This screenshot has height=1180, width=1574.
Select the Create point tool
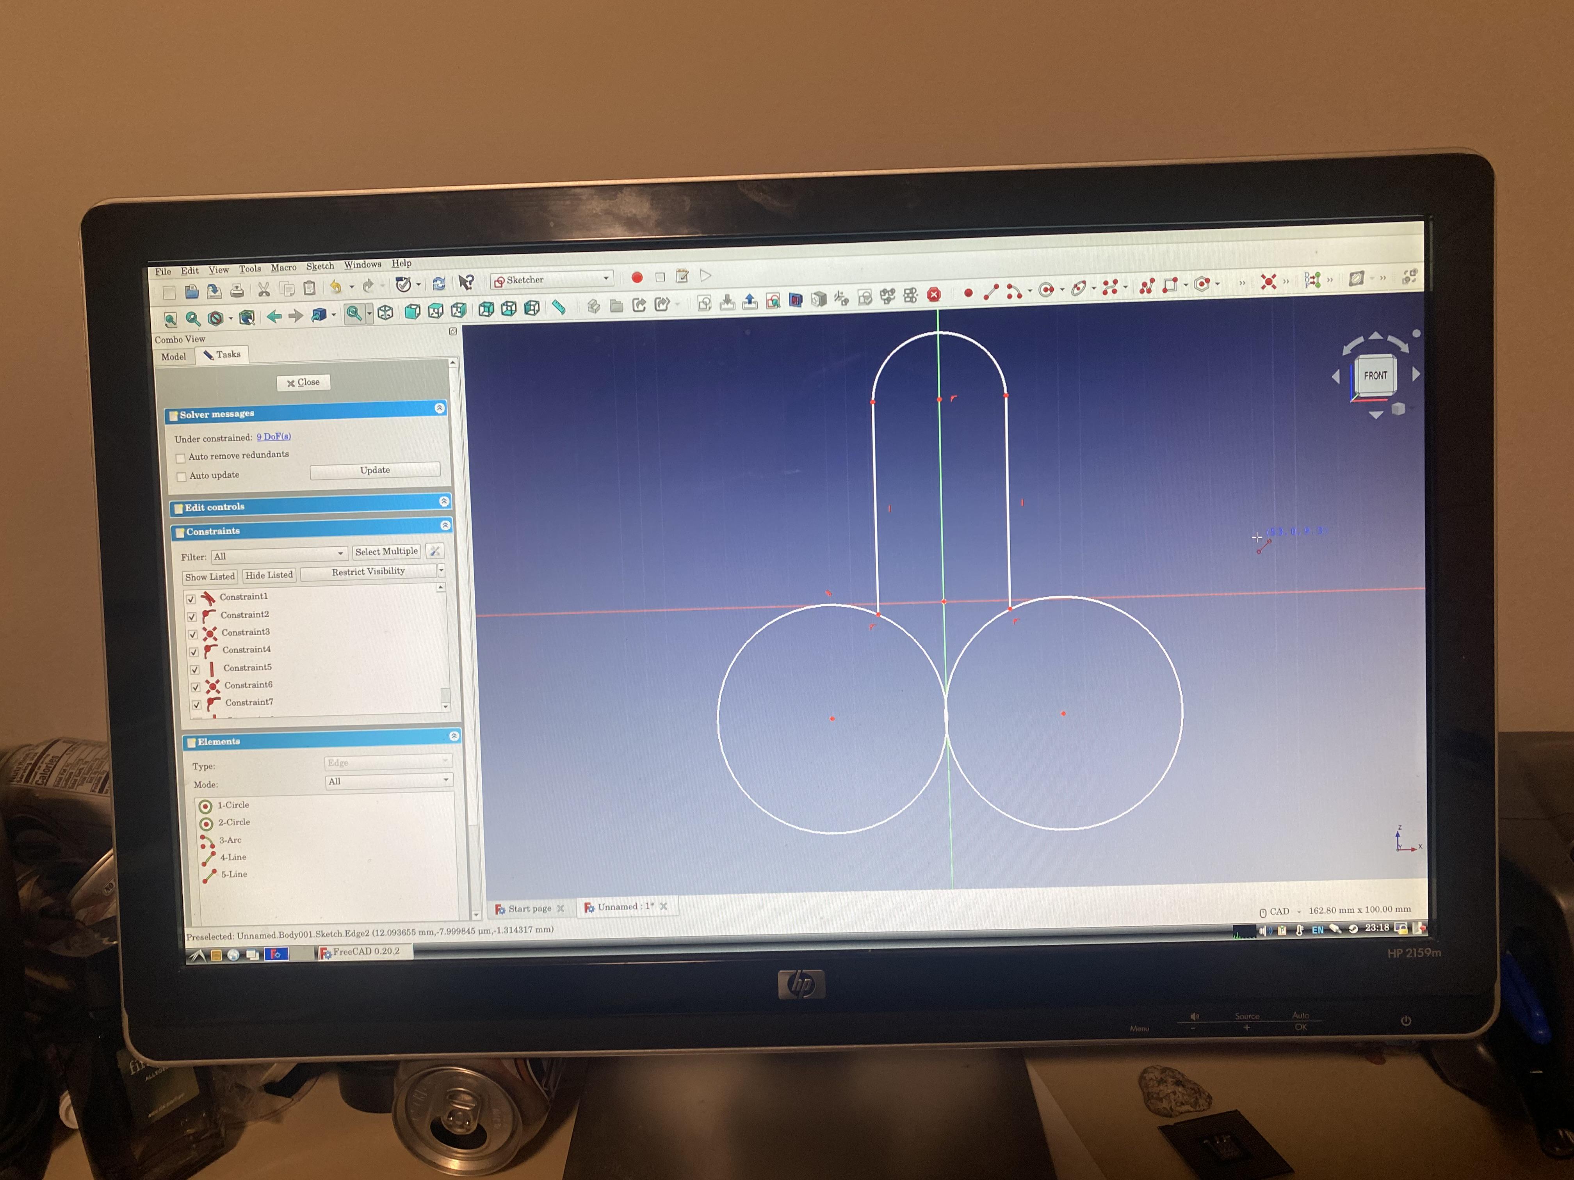969,293
